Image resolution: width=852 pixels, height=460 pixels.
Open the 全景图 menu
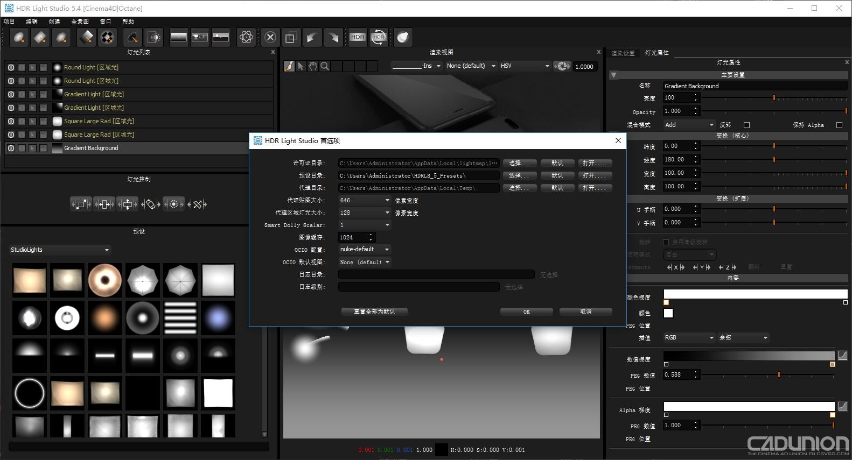[x=80, y=22]
